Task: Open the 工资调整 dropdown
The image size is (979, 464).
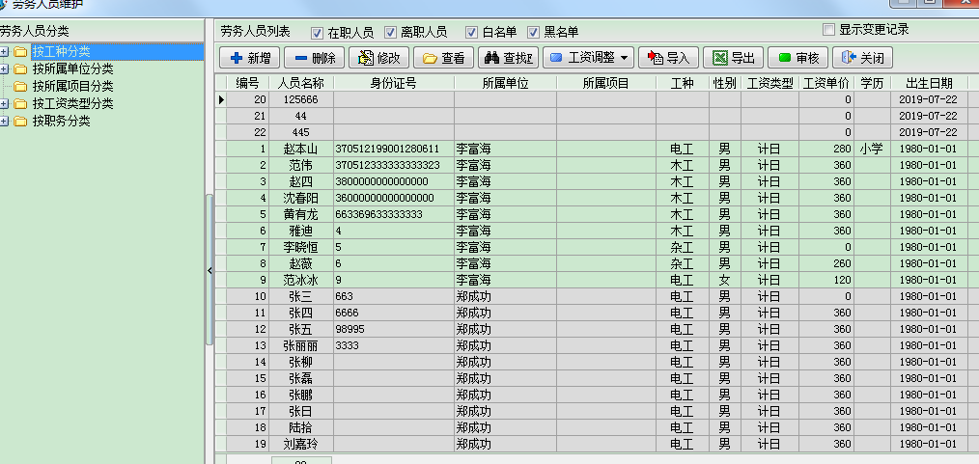Action: [x=589, y=58]
